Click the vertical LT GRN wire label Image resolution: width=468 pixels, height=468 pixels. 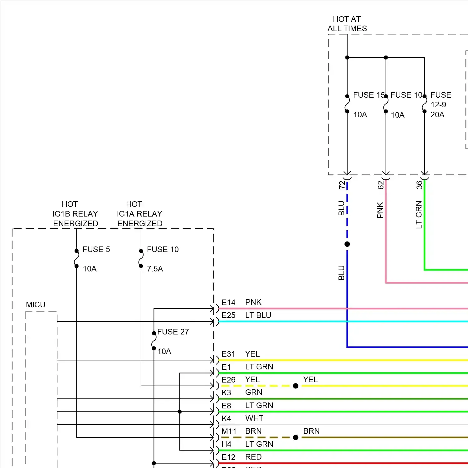pos(419,215)
